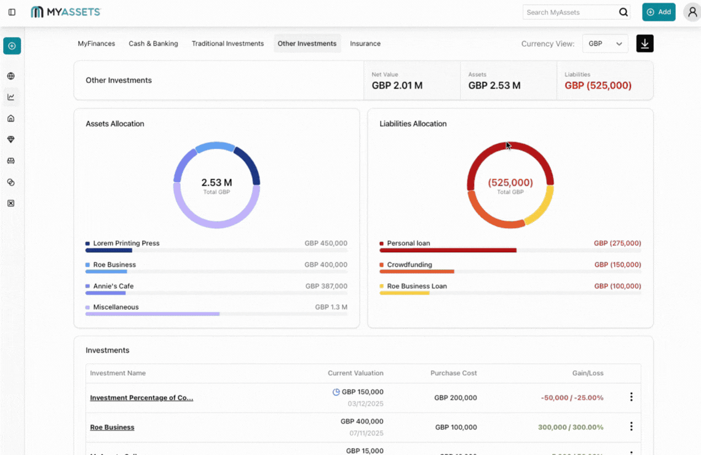
Task: Click the download report icon near currency selector
Action: [x=644, y=43]
